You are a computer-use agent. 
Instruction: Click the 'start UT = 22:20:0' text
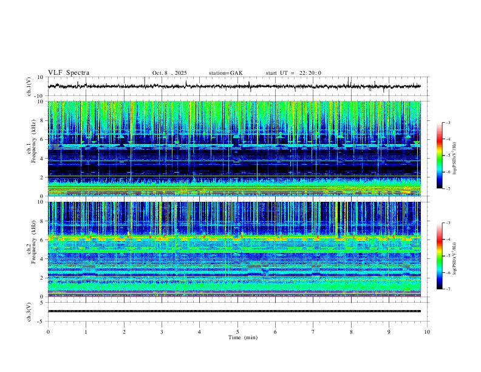pyautogui.click(x=293, y=73)
